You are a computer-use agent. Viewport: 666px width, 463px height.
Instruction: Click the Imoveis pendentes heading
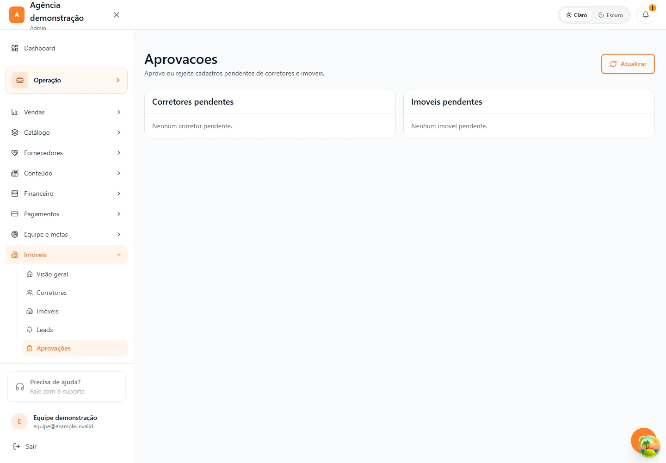pos(447,102)
